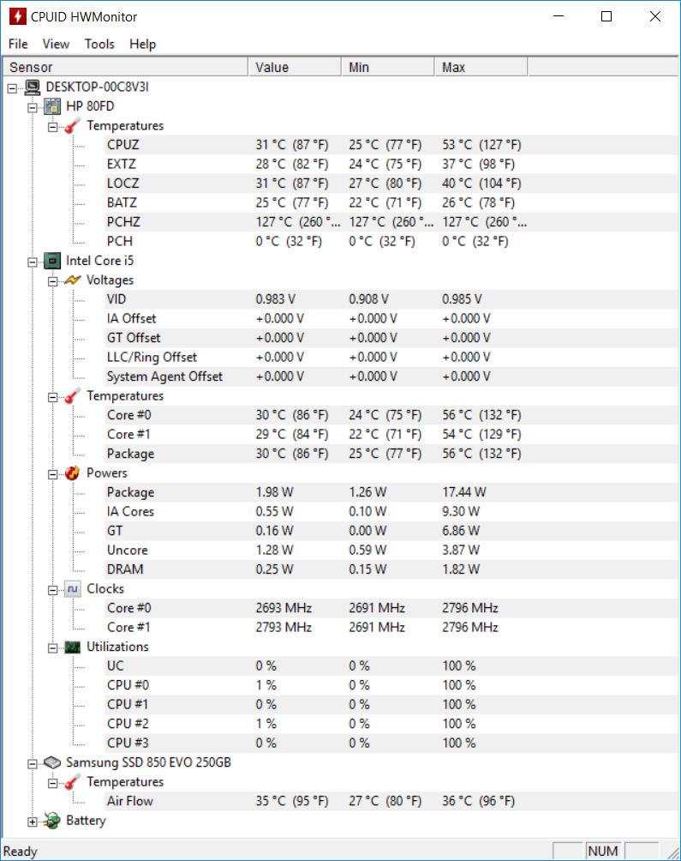Click the Powers flame icon
Viewport: 681px width, 861px height.
click(x=72, y=473)
